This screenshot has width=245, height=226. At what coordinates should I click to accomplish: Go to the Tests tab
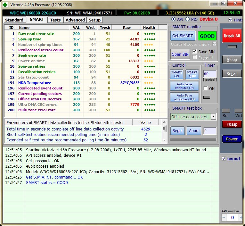pos(55,20)
